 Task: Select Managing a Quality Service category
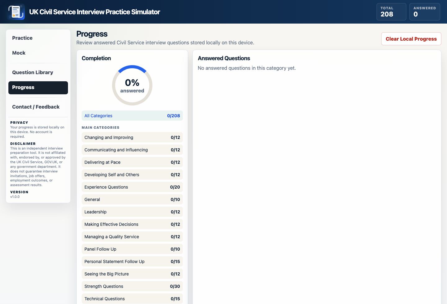click(x=132, y=237)
